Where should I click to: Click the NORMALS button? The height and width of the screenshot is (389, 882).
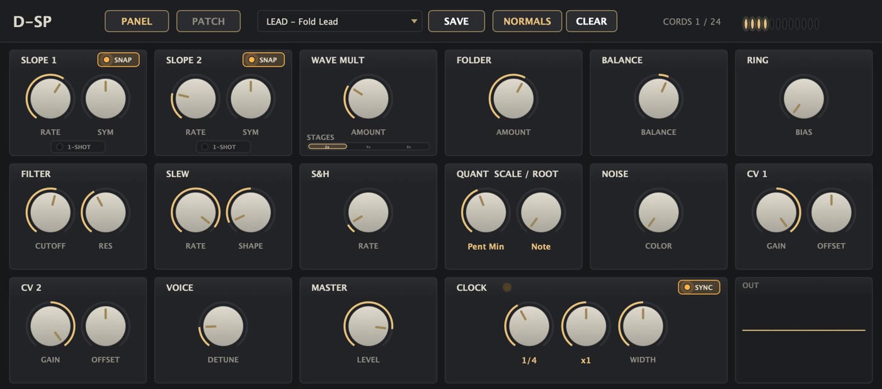tap(527, 21)
